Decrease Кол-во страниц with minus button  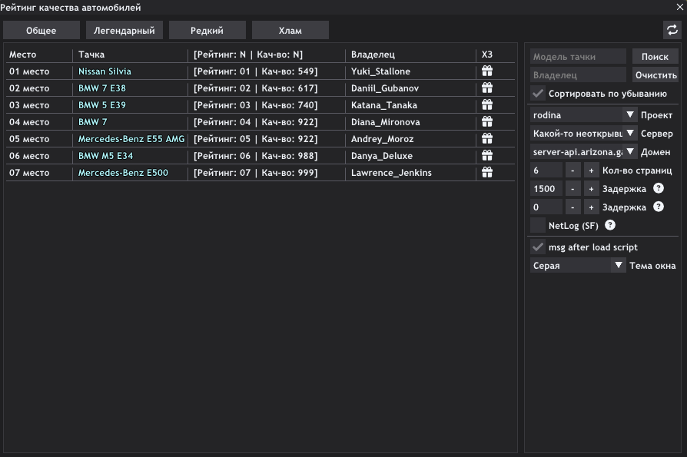[572, 171]
